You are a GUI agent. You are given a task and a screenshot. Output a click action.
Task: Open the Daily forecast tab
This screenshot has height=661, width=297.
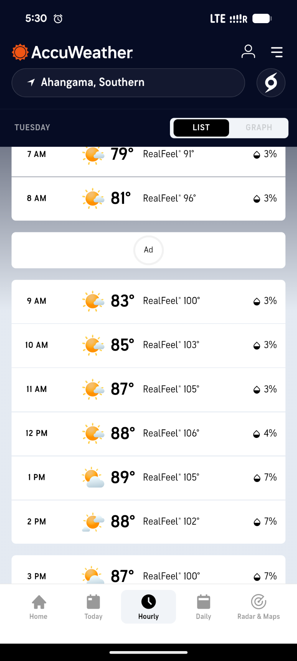point(203,607)
